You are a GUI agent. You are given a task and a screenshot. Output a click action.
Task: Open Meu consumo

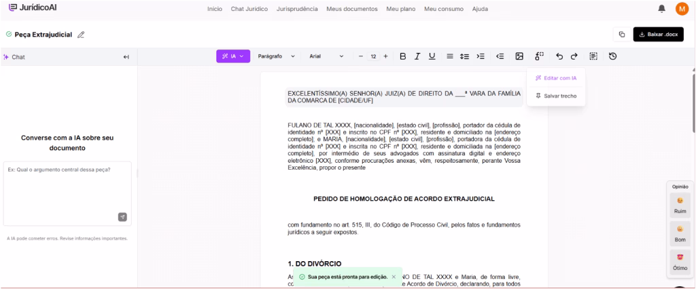pyautogui.click(x=443, y=9)
